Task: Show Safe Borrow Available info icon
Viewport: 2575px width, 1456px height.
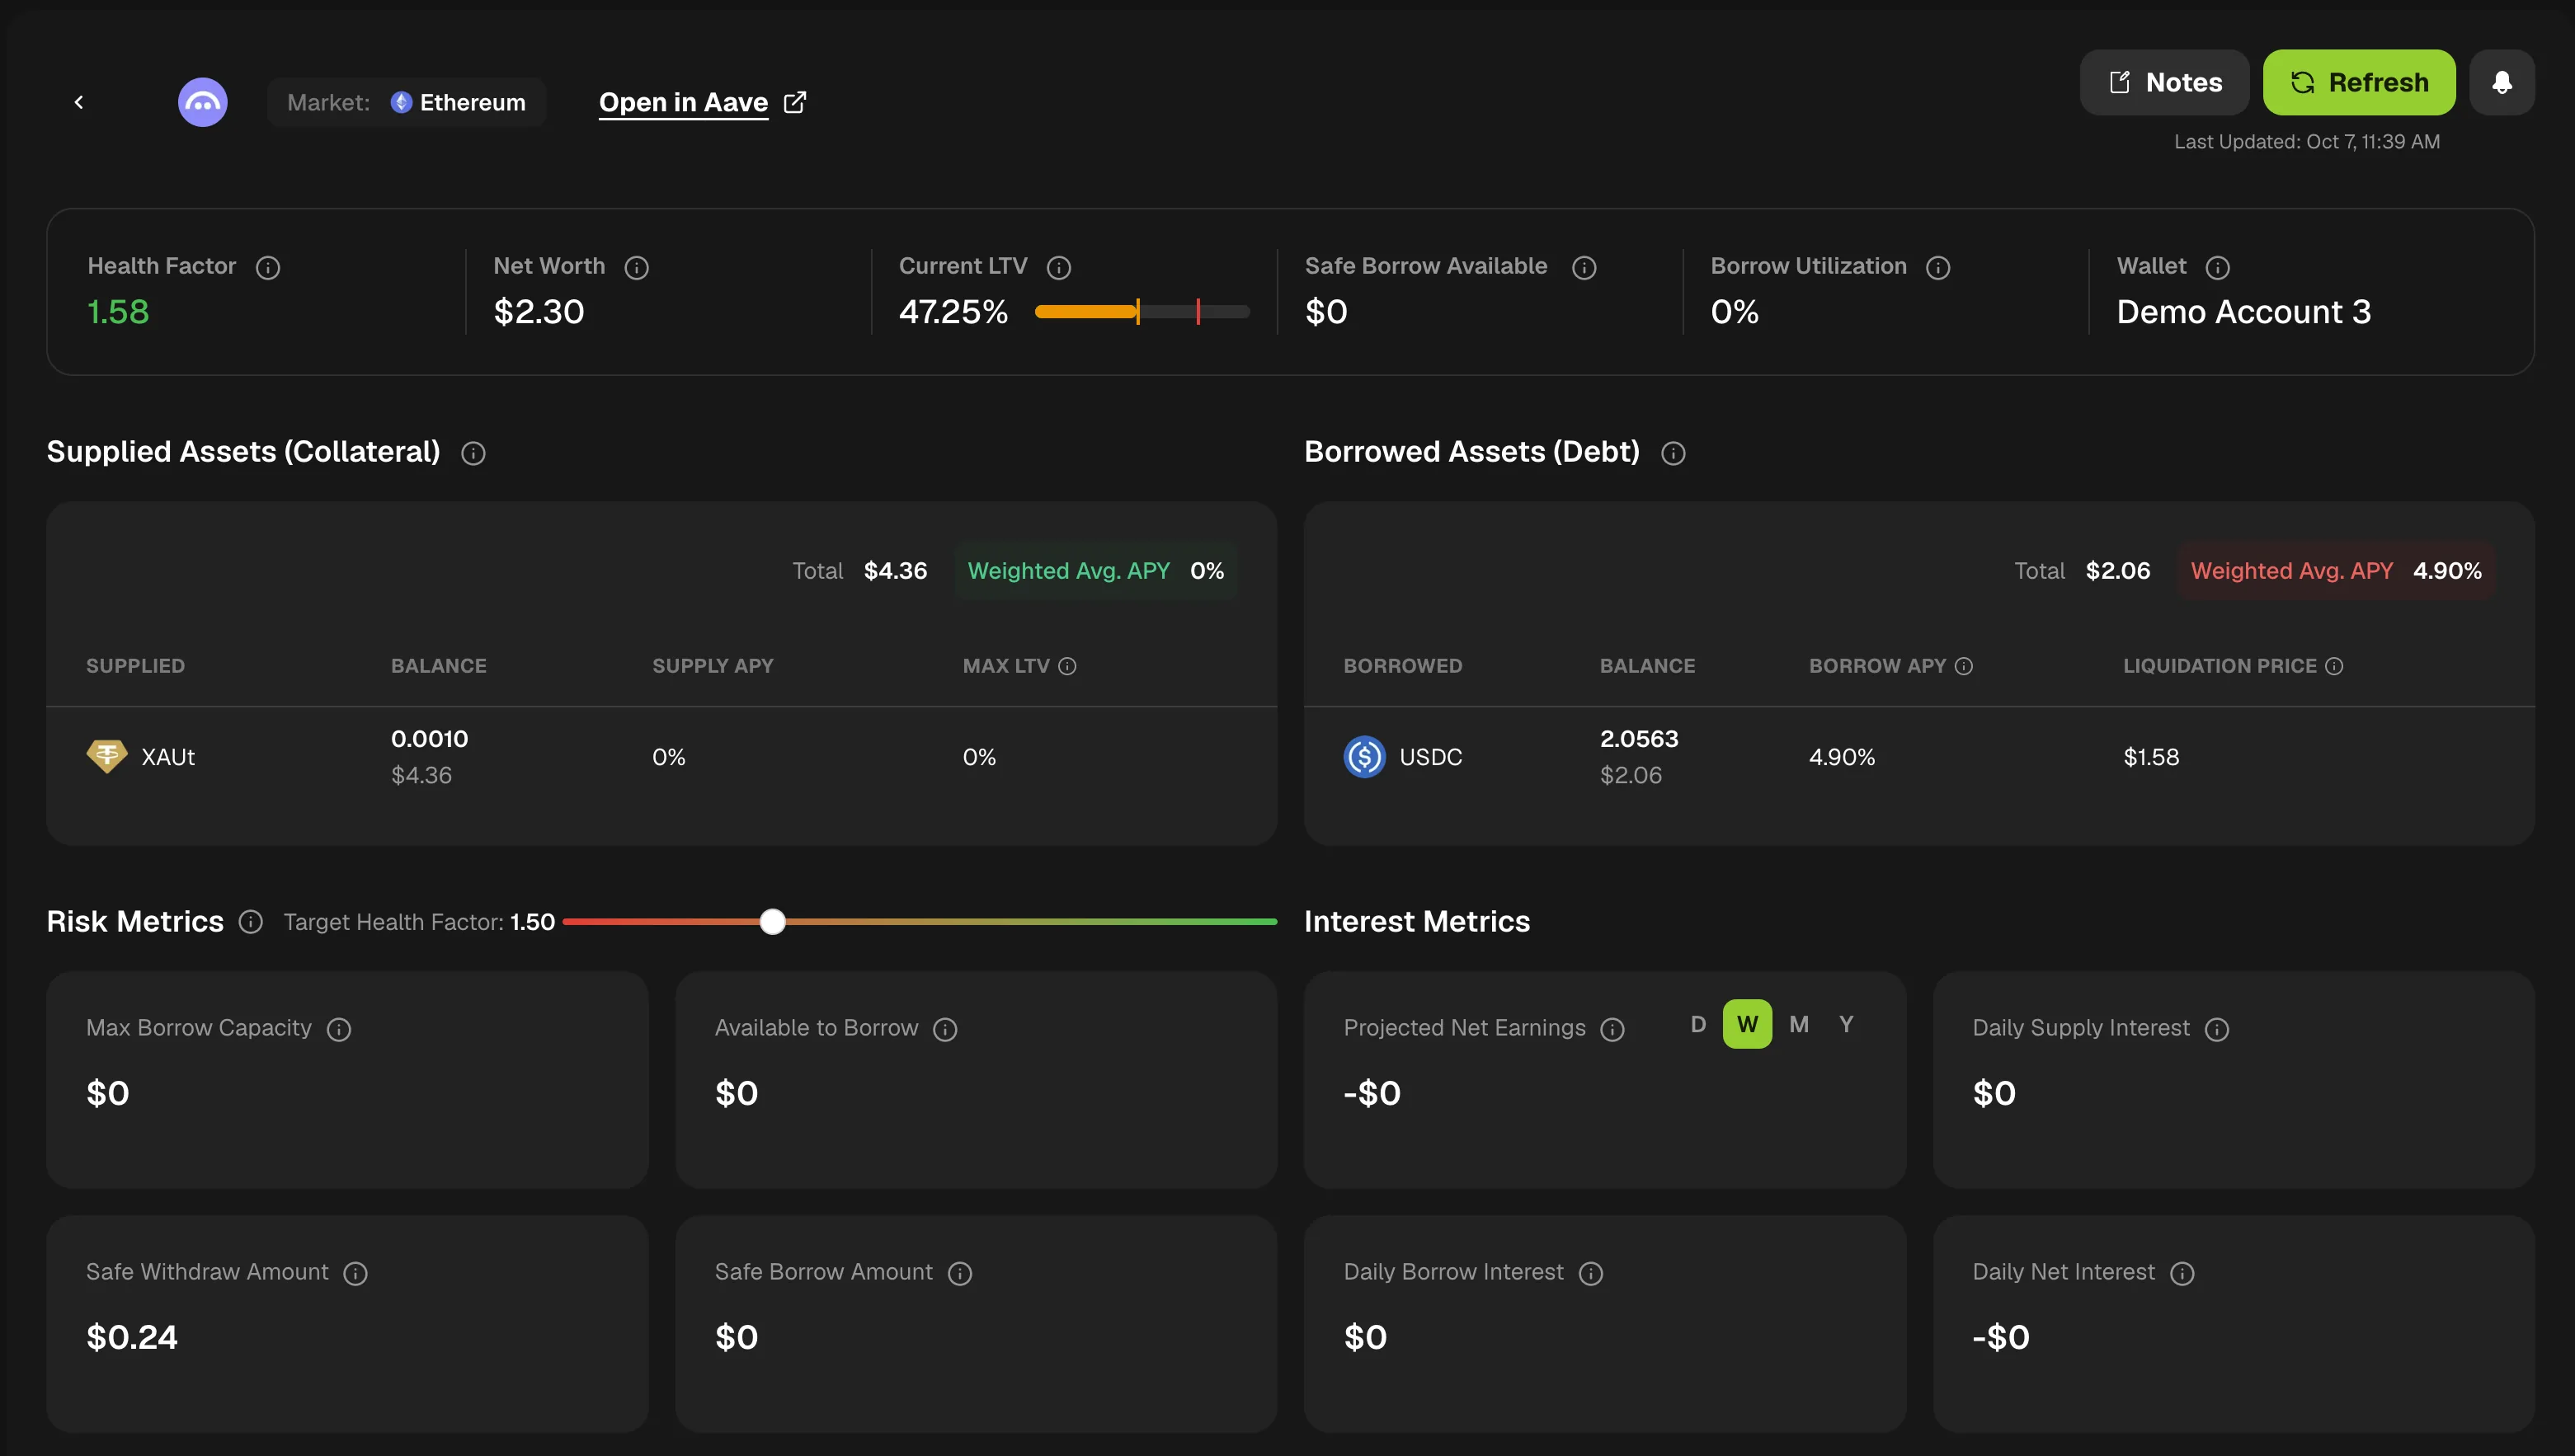Action: click(x=1584, y=267)
